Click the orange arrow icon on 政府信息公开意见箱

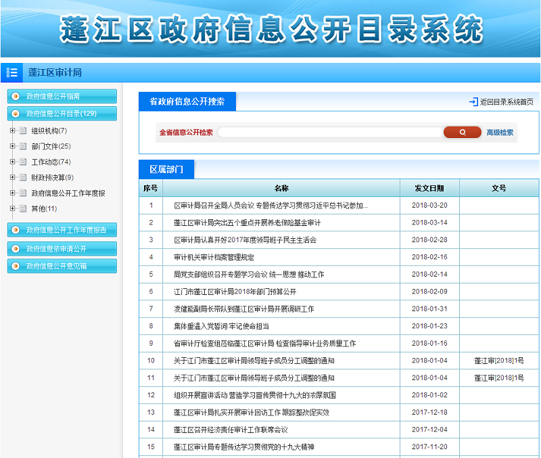point(16,267)
